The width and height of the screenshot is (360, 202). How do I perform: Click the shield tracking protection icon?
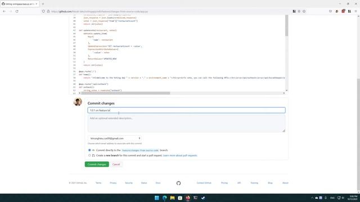[x=43, y=11]
